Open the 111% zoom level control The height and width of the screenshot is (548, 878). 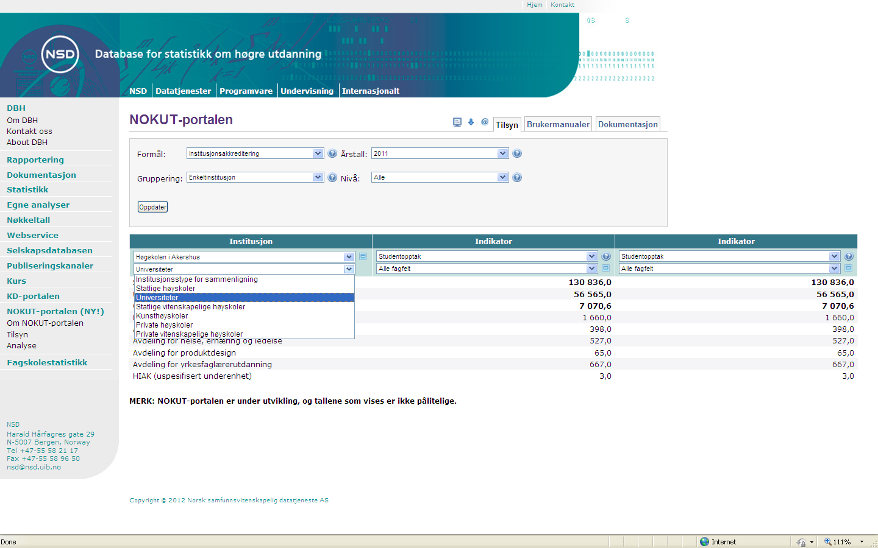pyautogui.click(x=844, y=541)
